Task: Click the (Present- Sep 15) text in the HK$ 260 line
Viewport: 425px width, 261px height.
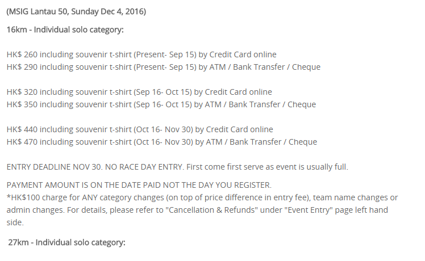Action: point(165,54)
